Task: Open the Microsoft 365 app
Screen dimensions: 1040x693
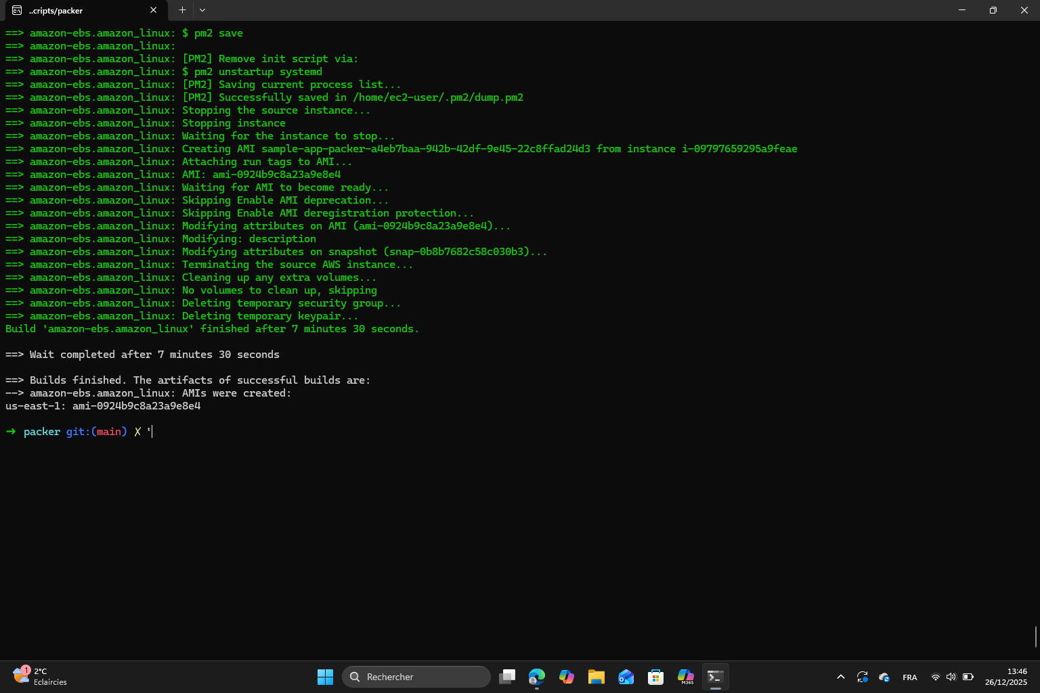Action: (x=686, y=677)
